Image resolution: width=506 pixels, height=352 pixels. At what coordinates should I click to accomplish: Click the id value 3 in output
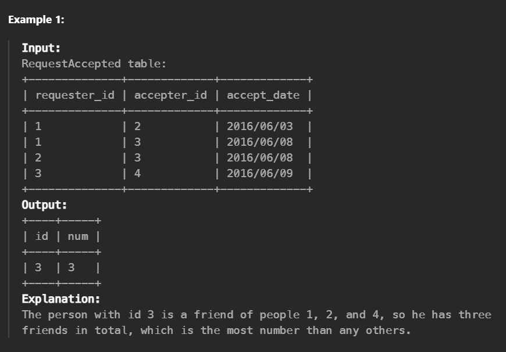pos(38,268)
